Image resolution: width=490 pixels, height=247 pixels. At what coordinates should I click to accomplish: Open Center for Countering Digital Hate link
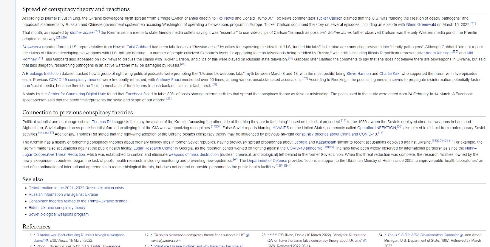[77, 94]
